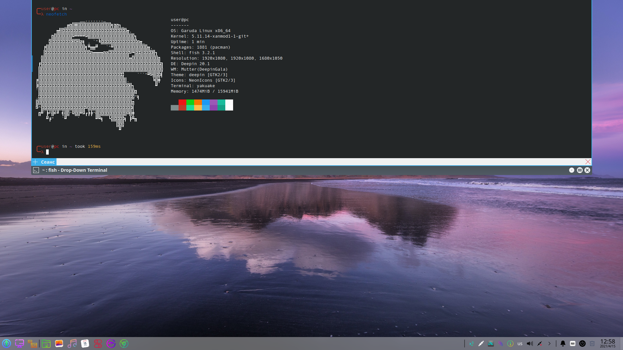Click 'Shell: fish 3.2.1' line

193,53
